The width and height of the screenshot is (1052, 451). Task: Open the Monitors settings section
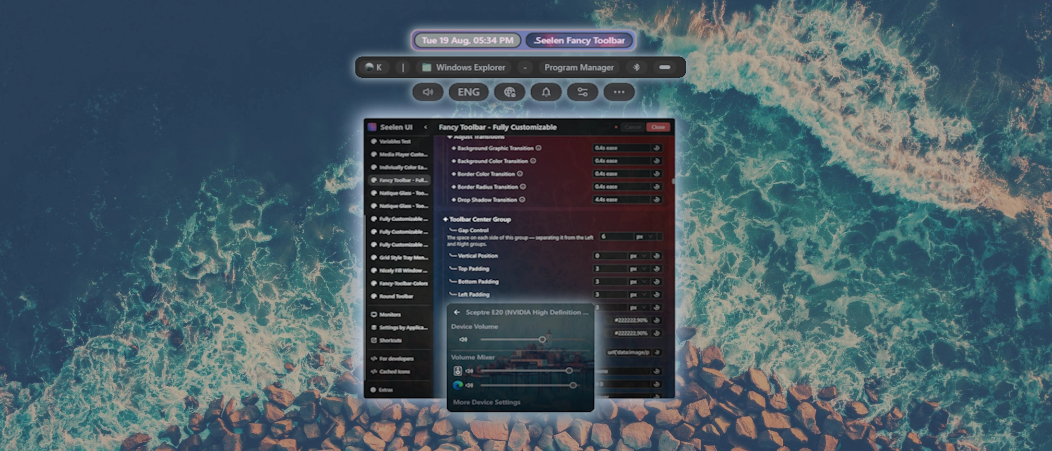tap(399, 315)
